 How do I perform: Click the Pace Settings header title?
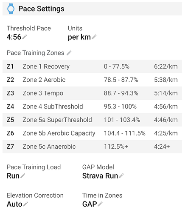click(41, 9)
